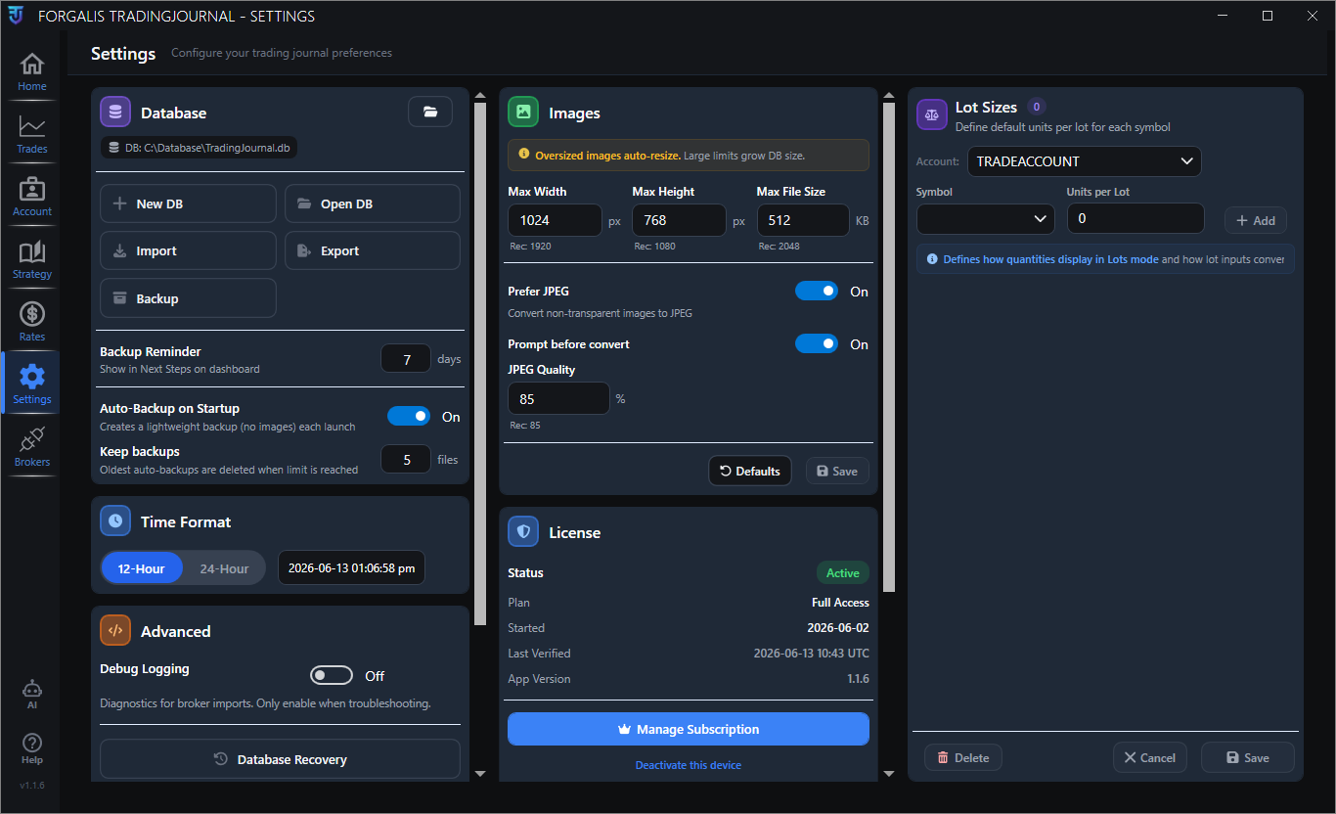Open the Rates section
This screenshot has width=1336, height=814.
[x=32, y=323]
